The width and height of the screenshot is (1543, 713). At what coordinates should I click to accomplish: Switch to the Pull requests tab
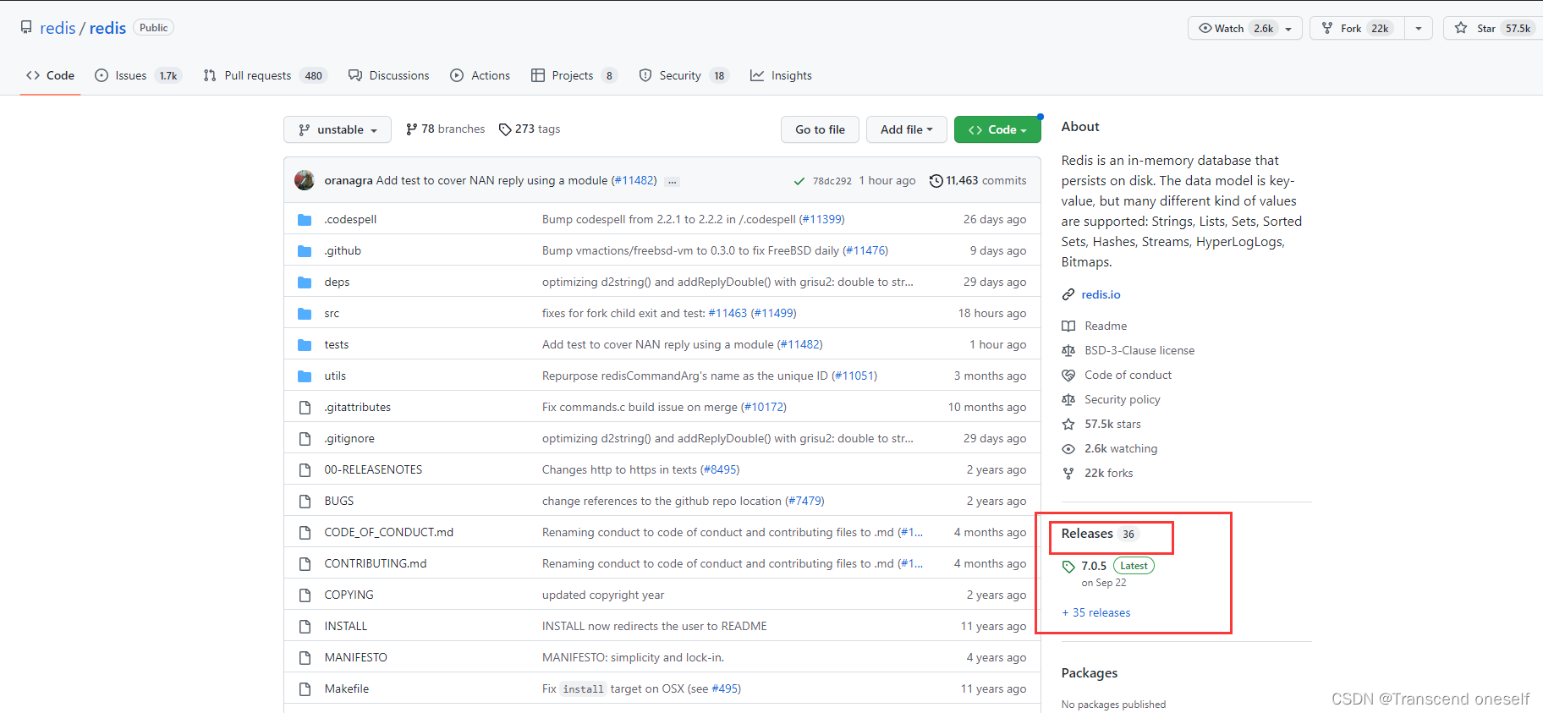[265, 75]
